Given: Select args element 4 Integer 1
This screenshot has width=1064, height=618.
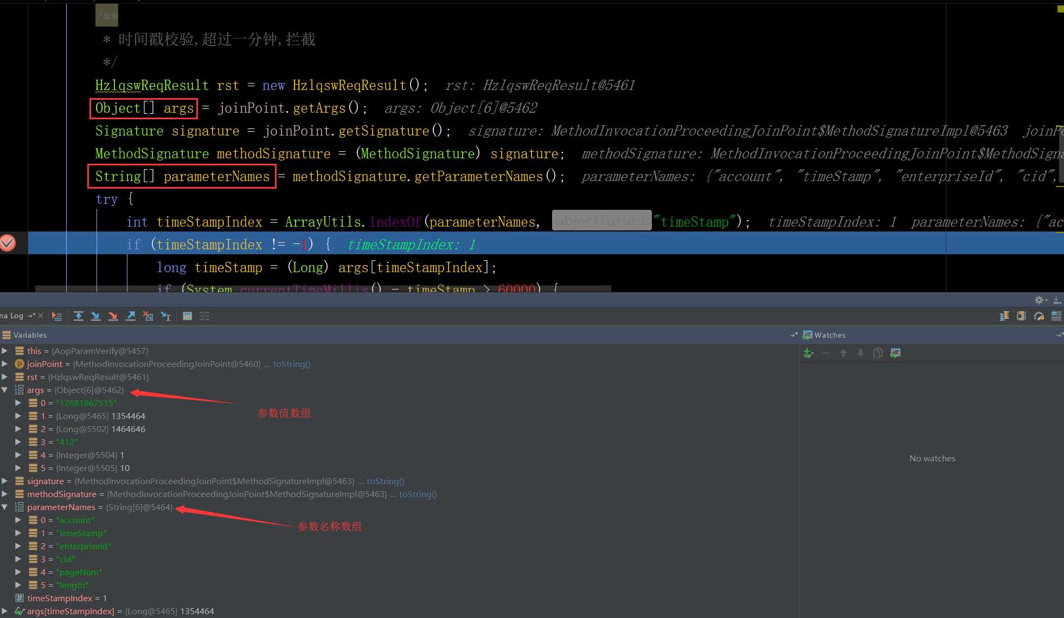Looking at the screenshot, I should point(399,455).
